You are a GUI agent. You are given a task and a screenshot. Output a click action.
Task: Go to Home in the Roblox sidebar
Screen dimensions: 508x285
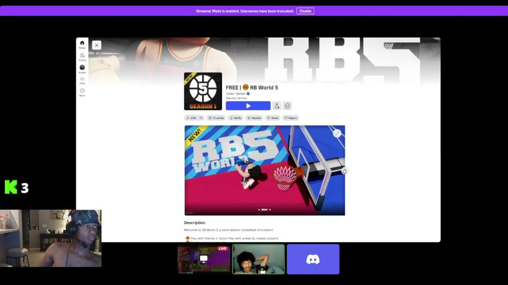[82, 44]
